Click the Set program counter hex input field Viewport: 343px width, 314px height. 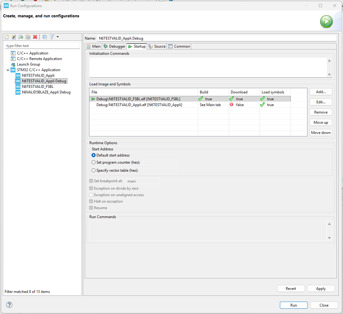[160, 163]
